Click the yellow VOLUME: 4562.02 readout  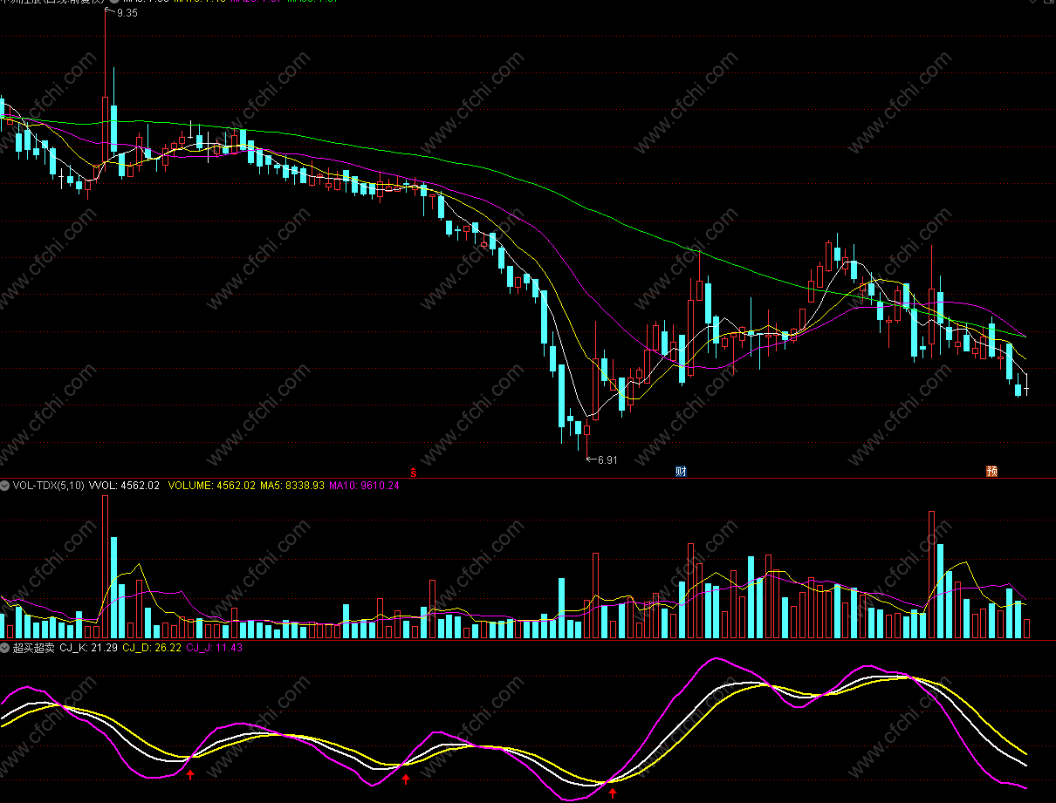point(211,486)
